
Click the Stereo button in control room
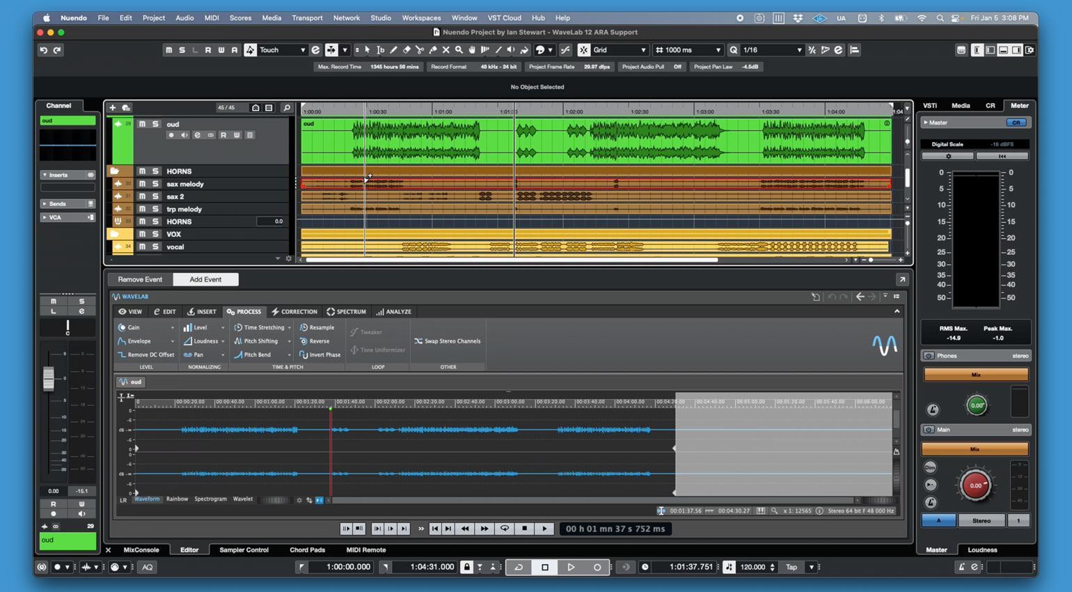click(982, 521)
